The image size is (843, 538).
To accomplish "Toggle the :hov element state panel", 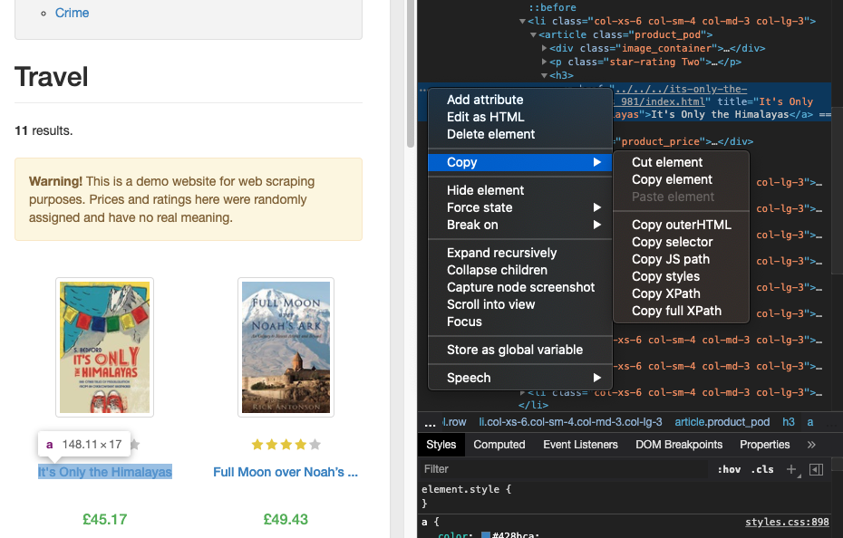I will 728,469.
